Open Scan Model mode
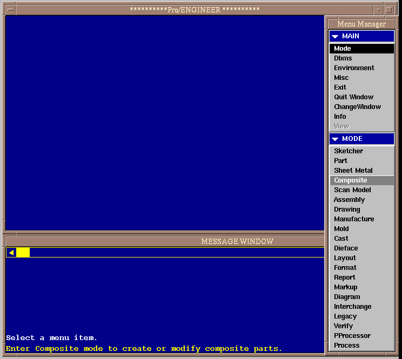 click(x=362, y=190)
